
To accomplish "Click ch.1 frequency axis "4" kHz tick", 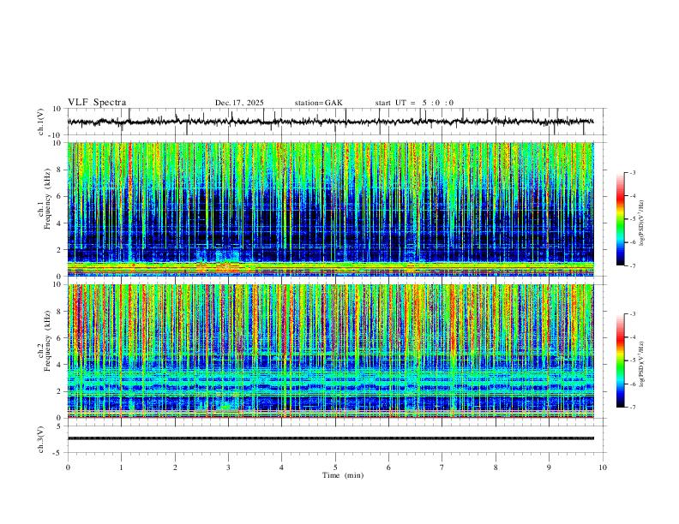I will click(60, 223).
